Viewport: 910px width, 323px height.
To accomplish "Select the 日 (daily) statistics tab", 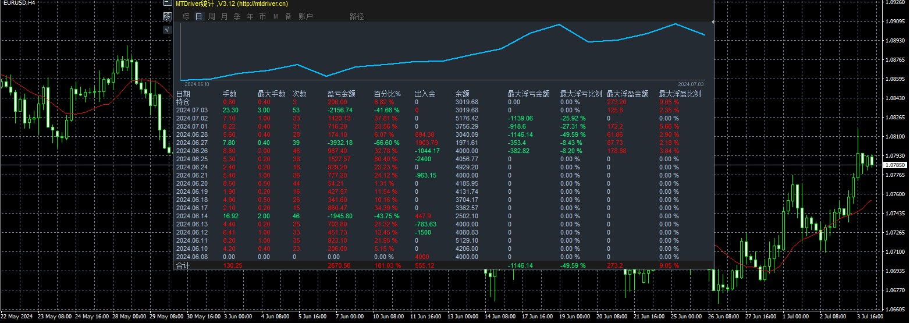I will click(199, 16).
